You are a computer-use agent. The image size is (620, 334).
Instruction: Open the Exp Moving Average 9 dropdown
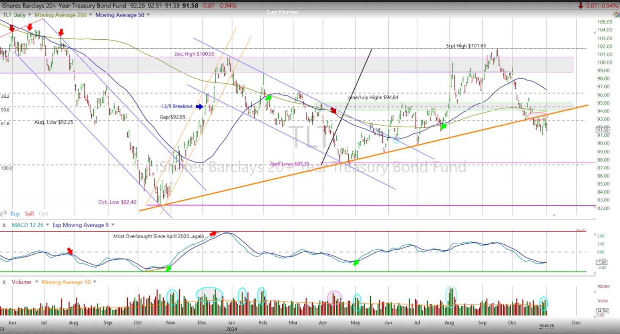[x=113, y=225]
